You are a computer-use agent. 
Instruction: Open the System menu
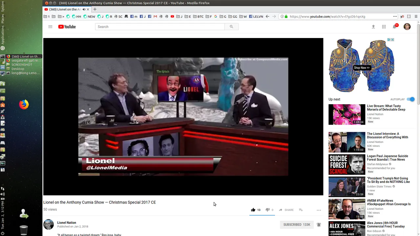click(x=3, y=7)
